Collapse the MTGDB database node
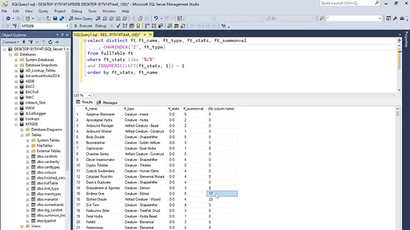This screenshot has height=230, width=410. (x=16, y=124)
